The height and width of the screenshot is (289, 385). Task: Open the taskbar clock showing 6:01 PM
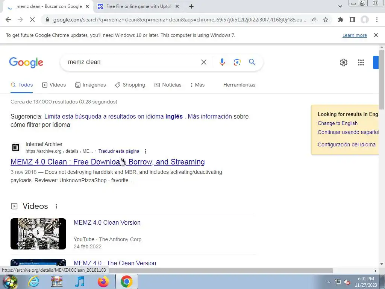click(x=366, y=282)
